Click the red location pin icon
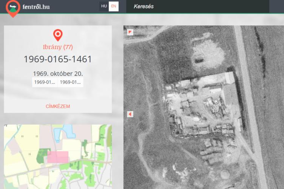Image resolution: width=284 pixels, height=189 pixels. click(x=58, y=35)
